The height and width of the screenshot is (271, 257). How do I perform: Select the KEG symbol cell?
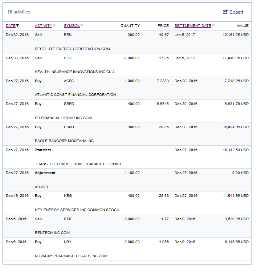tap(68, 196)
